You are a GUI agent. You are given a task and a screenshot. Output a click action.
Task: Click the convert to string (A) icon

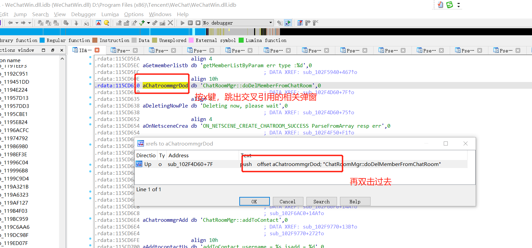(x=134, y=23)
